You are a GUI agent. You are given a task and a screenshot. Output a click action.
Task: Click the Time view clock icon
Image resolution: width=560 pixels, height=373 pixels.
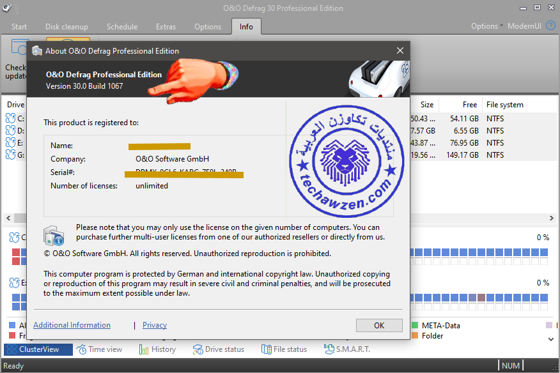click(x=82, y=349)
